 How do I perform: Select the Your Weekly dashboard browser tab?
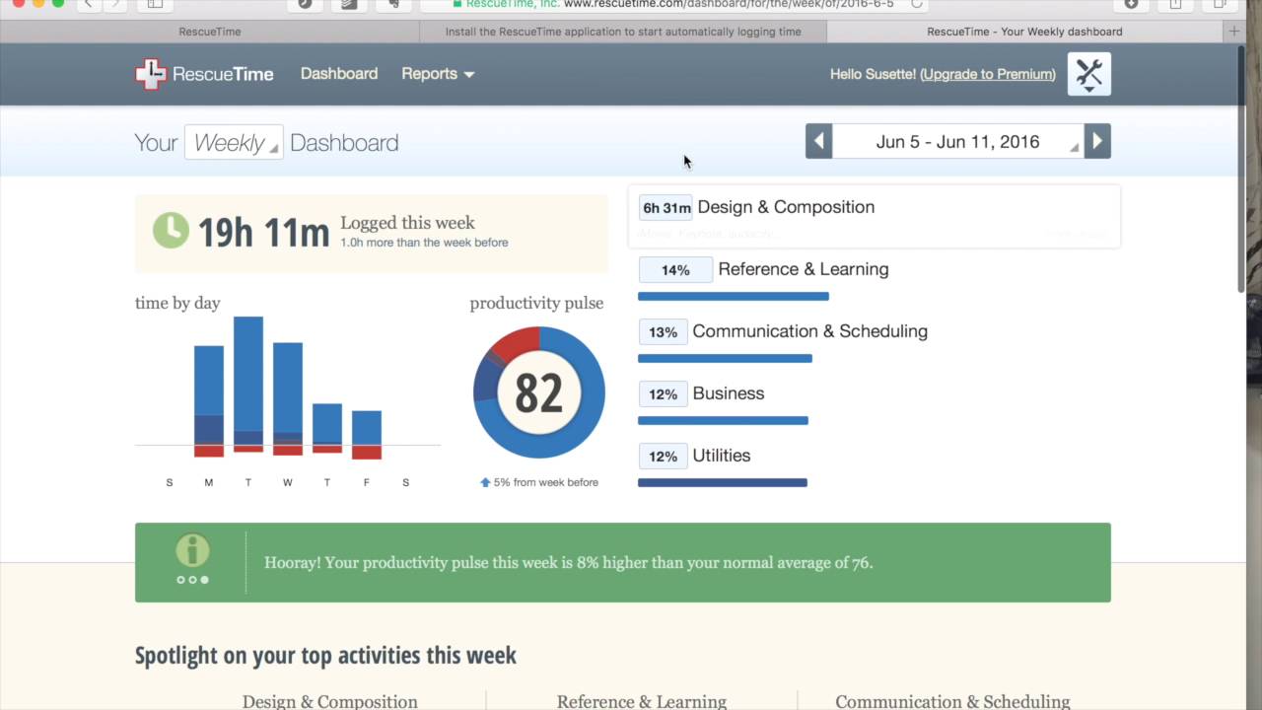pyautogui.click(x=1024, y=32)
